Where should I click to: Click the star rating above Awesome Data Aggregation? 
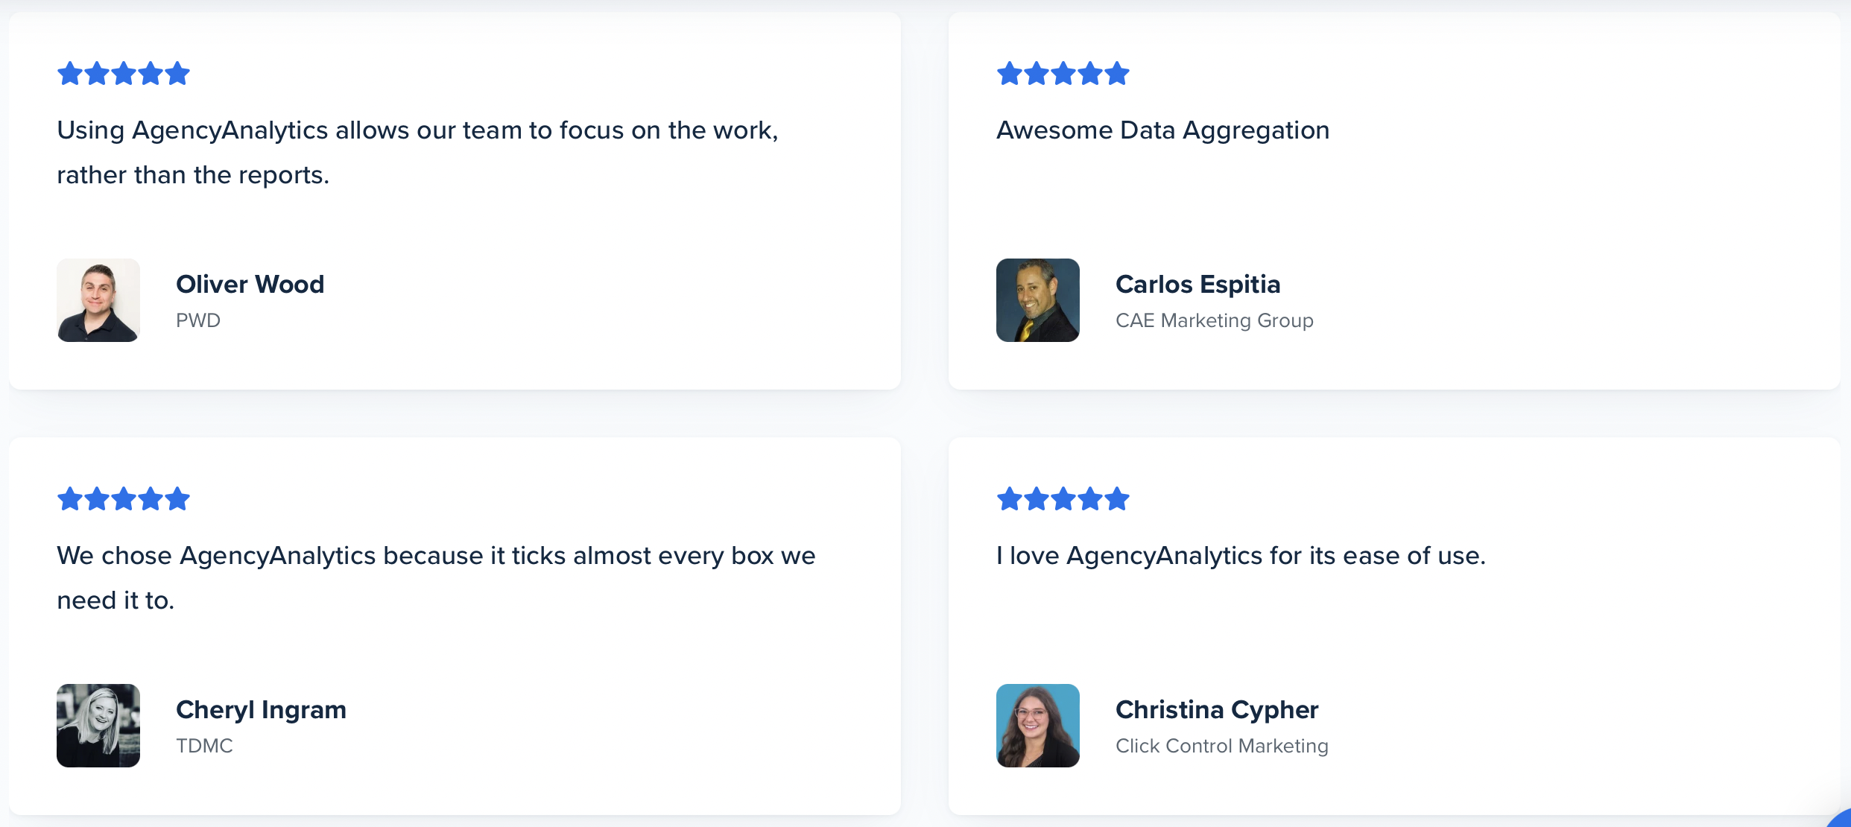pyautogui.click(x=1063, y=74)
